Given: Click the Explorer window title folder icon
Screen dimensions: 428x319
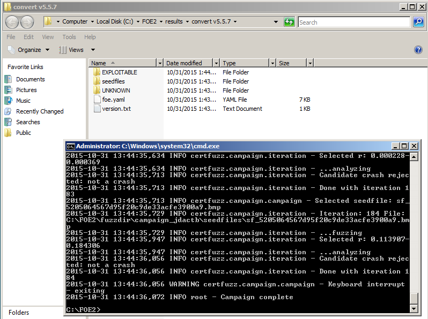Looking at the screenshot, I should 8,6.
